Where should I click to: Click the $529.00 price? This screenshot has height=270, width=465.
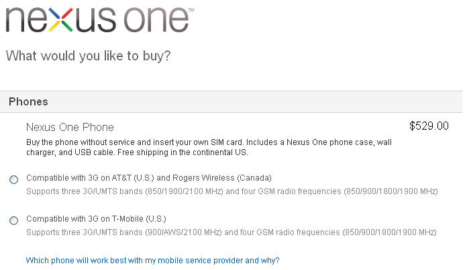(x=429, y=126)
